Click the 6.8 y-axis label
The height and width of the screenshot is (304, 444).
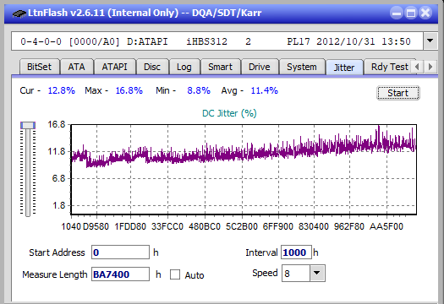(x=59, y=178)
